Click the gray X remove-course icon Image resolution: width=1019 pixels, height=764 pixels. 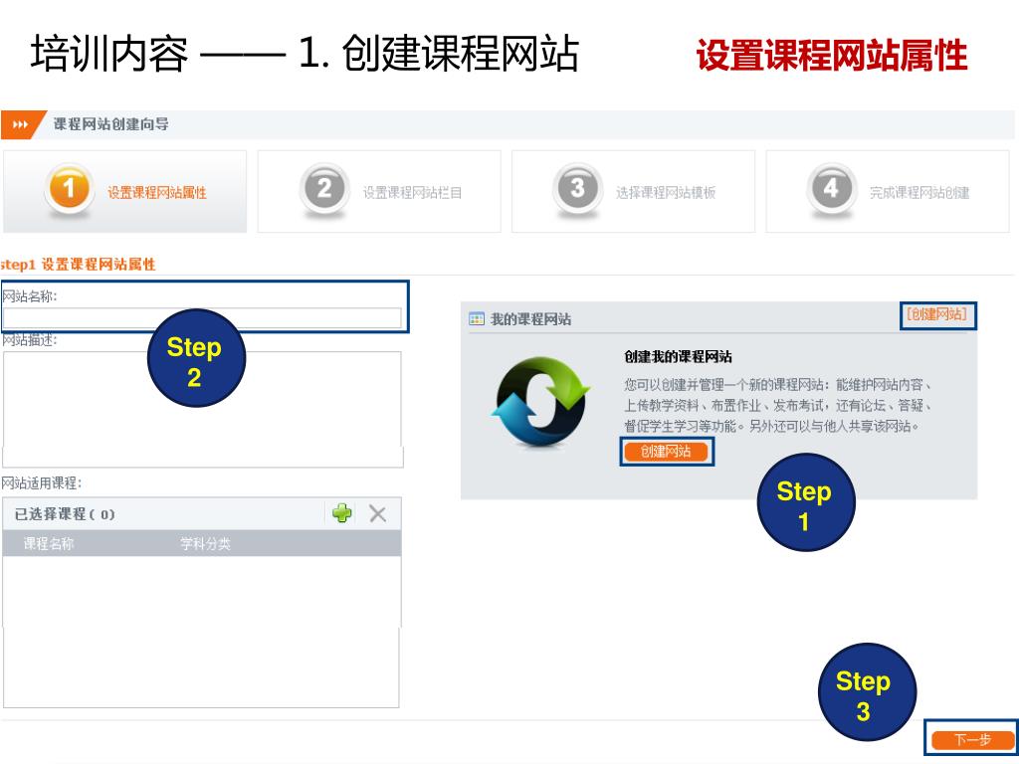[377, 514]
